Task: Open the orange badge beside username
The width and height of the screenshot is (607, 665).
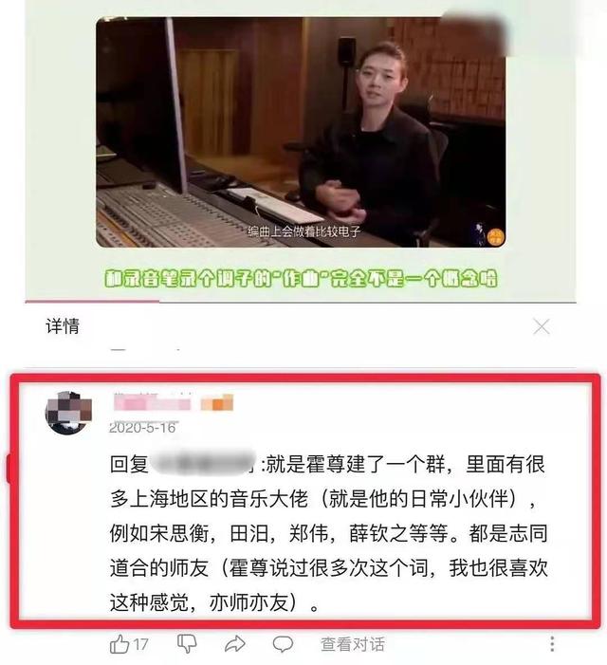Action: click(x=217, y=402)
